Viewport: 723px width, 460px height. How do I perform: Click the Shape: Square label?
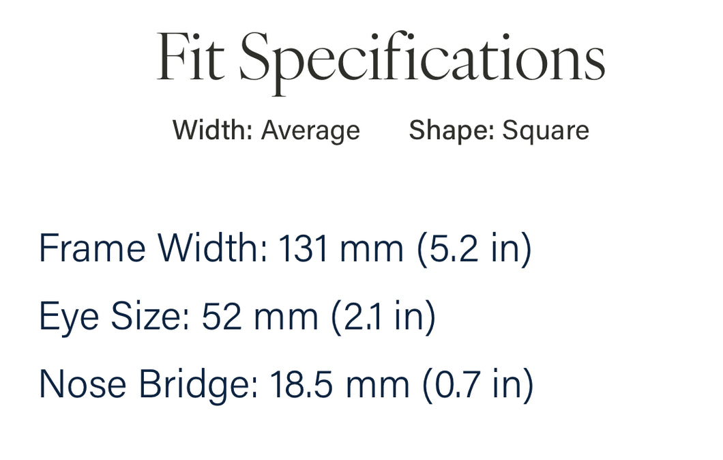(x=499, y=130)
